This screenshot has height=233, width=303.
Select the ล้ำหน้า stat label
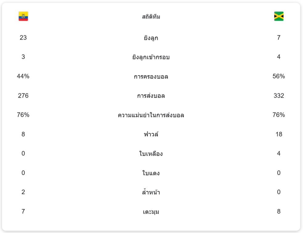(151, 192)
